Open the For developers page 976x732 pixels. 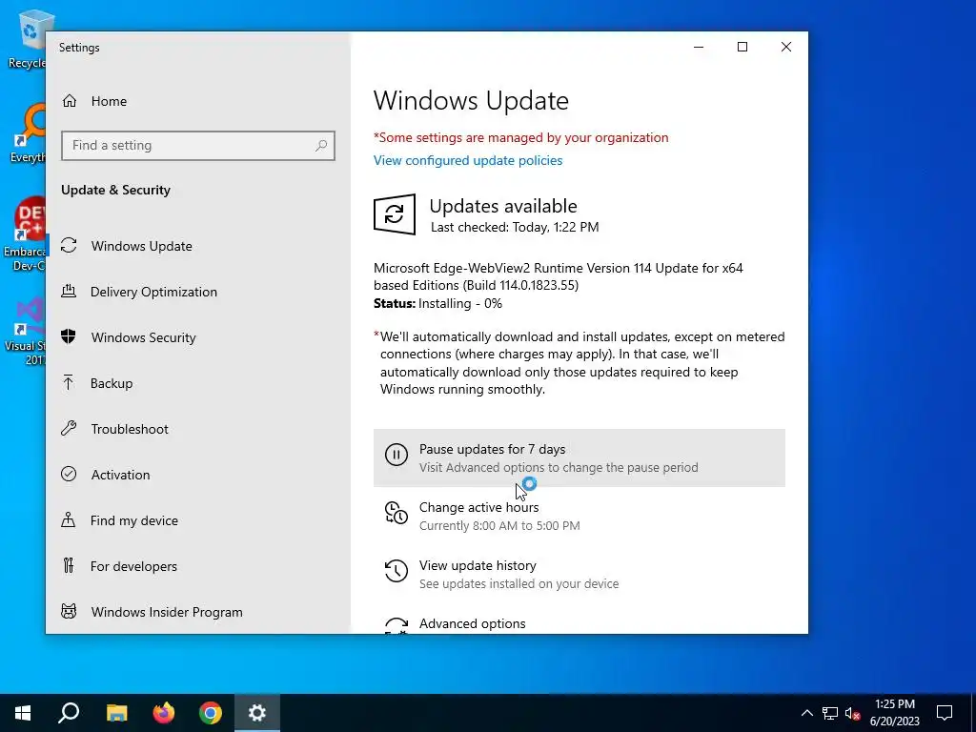tap(133, 566)
